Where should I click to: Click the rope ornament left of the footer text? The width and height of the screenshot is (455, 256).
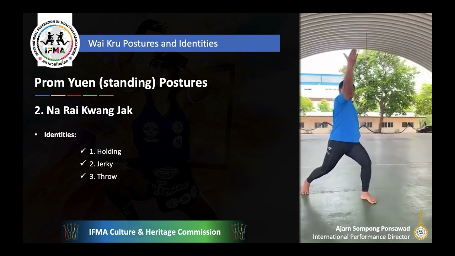71,232
